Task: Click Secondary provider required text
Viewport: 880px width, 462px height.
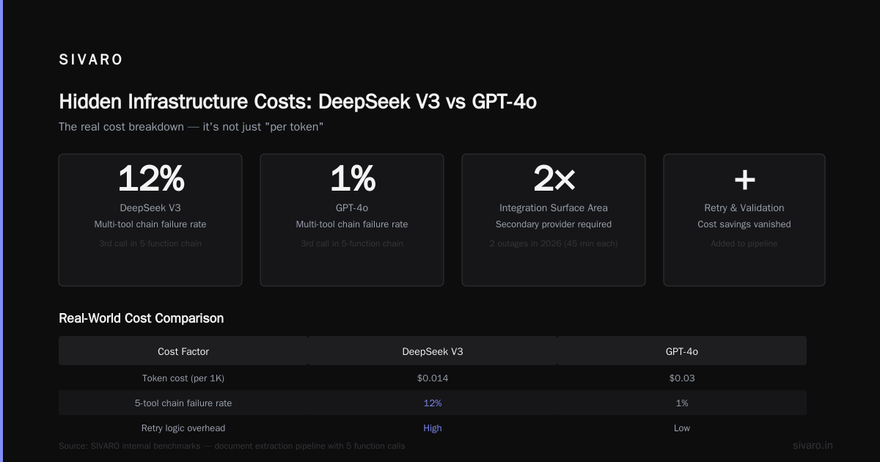Action: pyautogui.click(x=554, y=224)
